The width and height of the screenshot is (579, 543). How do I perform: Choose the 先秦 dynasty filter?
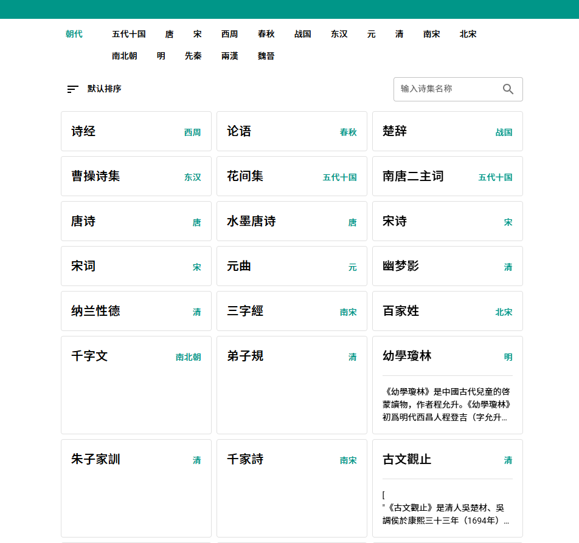click(193, 56)
